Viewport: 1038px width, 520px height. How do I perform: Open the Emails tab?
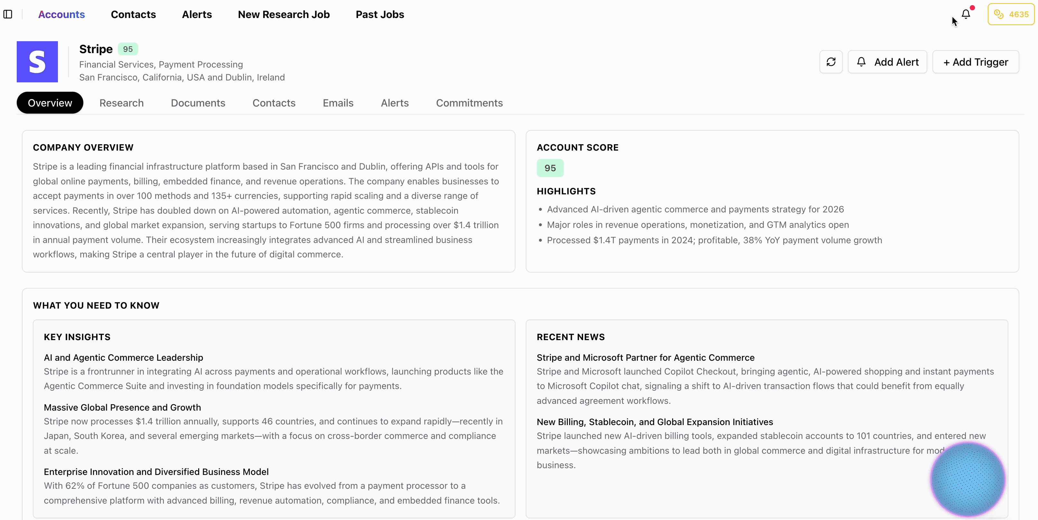[338, 103]
